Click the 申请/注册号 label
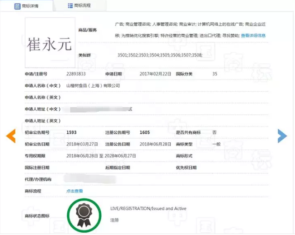This screenshot has width=295, height=235. (36, 74)
